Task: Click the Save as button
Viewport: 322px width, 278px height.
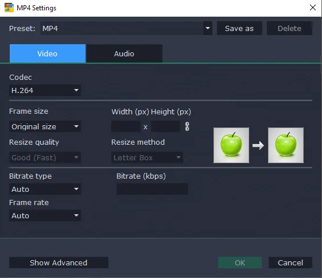Action: click(x=239, y=28)
